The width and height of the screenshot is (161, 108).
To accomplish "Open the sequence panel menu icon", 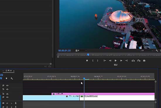I will [14, 71].
